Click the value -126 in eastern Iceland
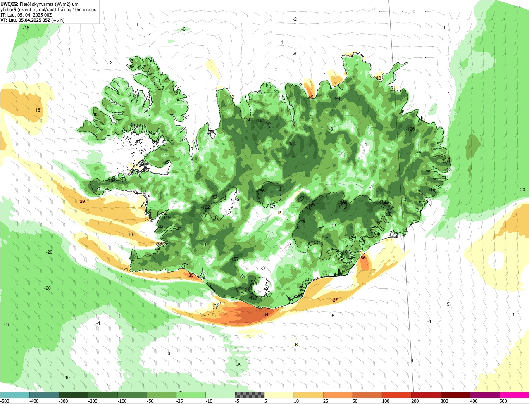This screenshot has height=404, width=529. pyautogui.click(x=410, y=129)
